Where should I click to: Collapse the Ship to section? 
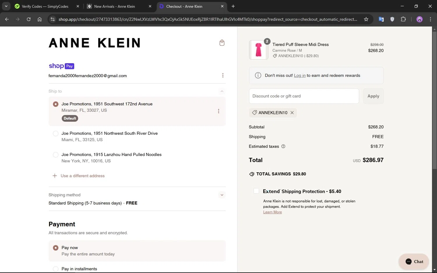pos(222,91)
